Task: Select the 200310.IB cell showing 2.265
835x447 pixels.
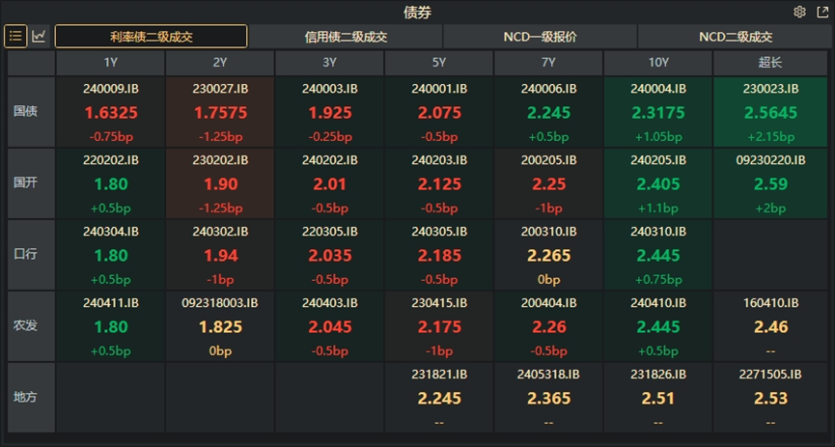Action: pyautogui.click(x=548, y=255)
